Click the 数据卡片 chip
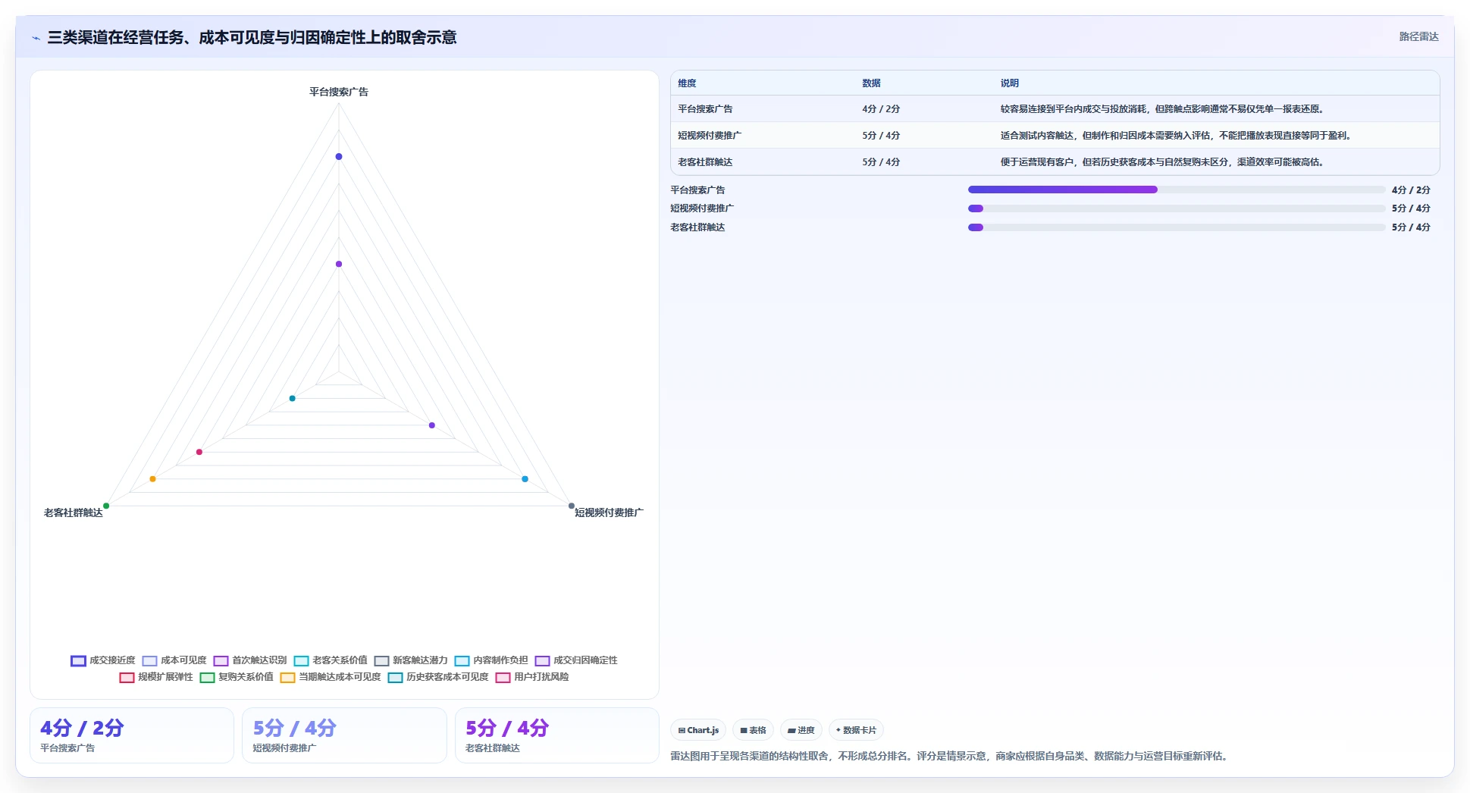 856,730
